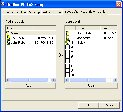Image resolution: width=123 pixels, height=112 pixels.
Task: Sort Address Book by Name column header
Action: tap(19, 28)
